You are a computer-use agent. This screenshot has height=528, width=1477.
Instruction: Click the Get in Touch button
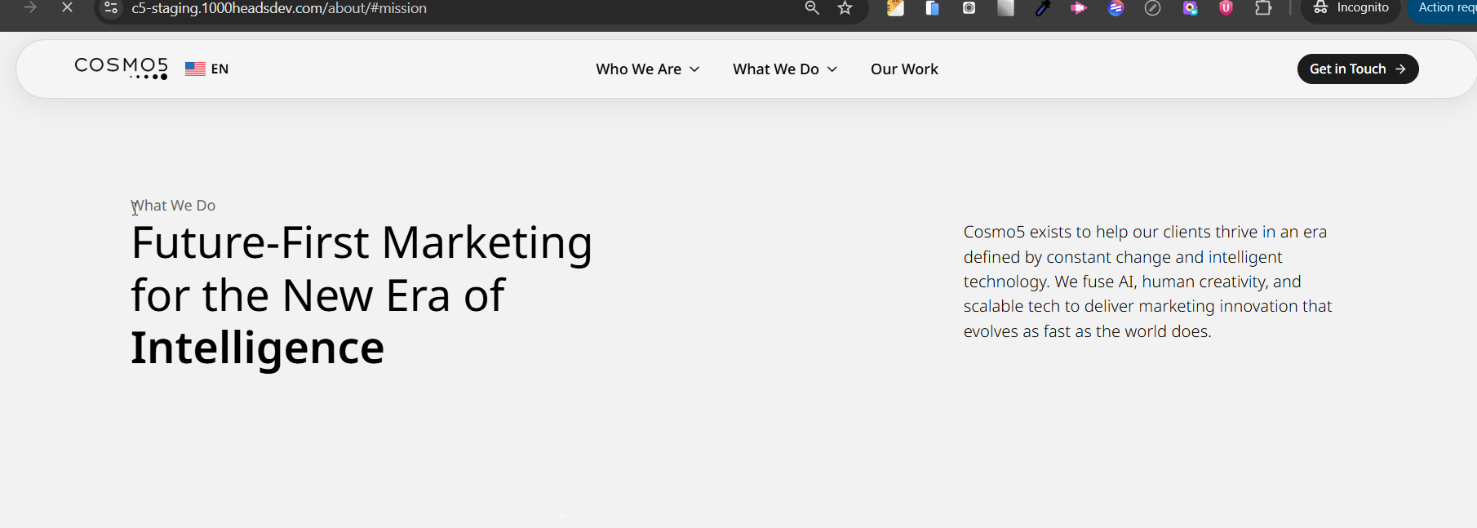1357,69
